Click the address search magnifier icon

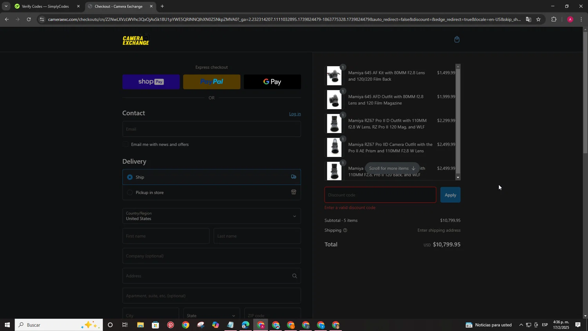coord(294,276)
